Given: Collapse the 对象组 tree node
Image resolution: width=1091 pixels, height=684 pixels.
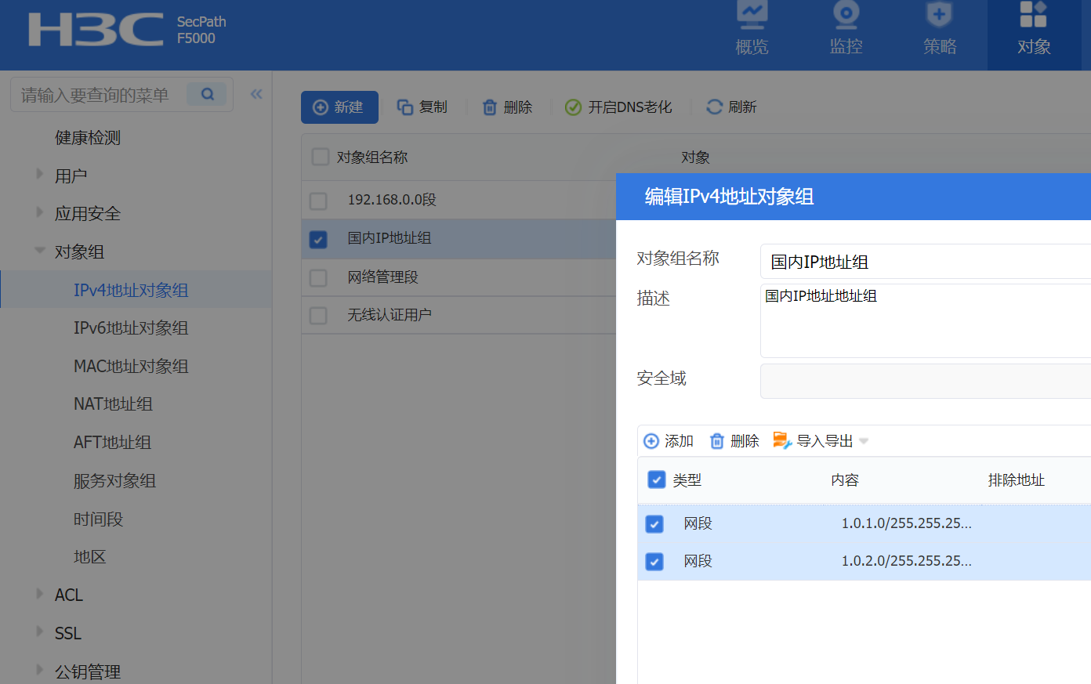Looking at the screenshot, I should [40, 252].
